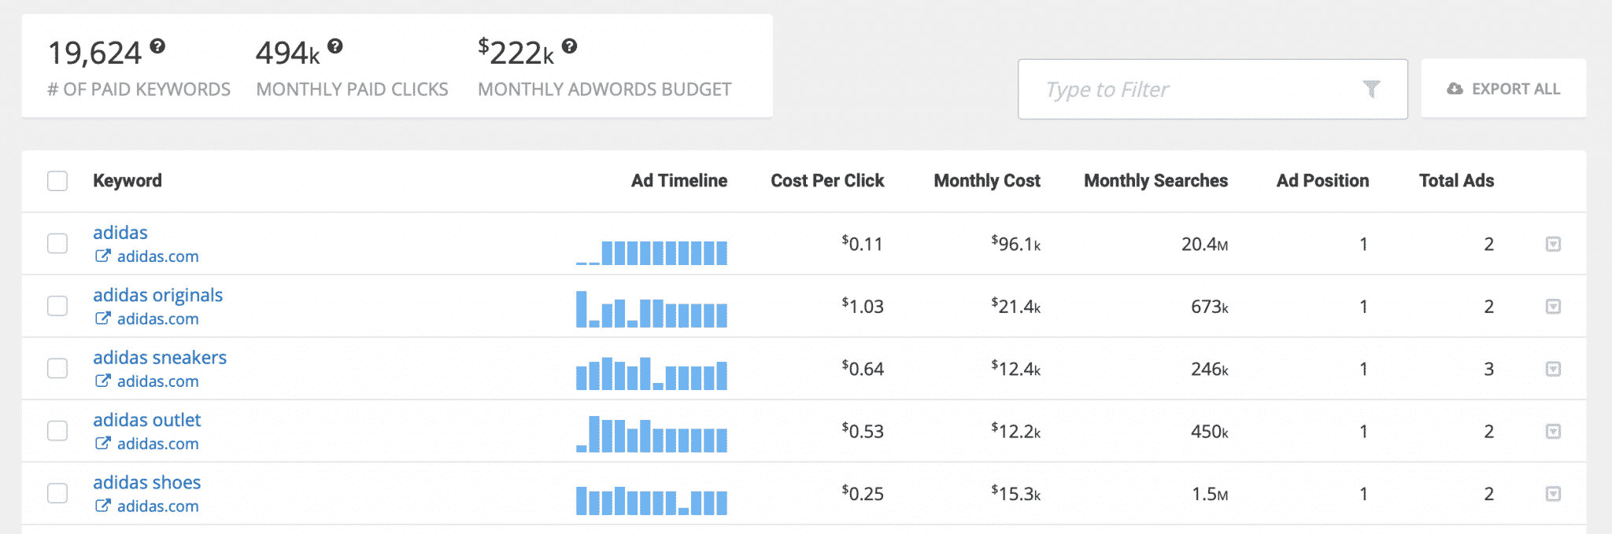Viewport: 1612px width, 534px height.
Task: Click the ad timeline chart for adidas originals
Action: point(652,309)
